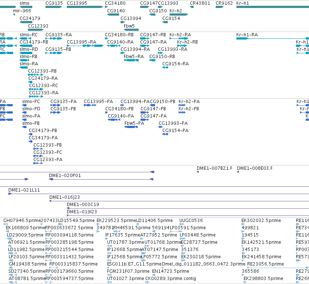Image resolution: width=309 pixels, height=284 pixels.
Task: Select EST GM19438.5prime
Action: (x=28, y=264)
